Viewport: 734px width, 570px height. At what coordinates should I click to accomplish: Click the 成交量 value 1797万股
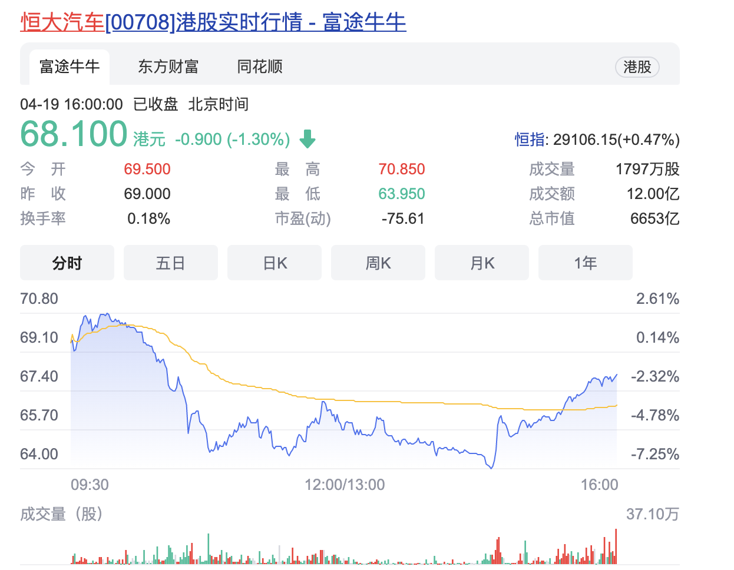[x=647, y=170]
